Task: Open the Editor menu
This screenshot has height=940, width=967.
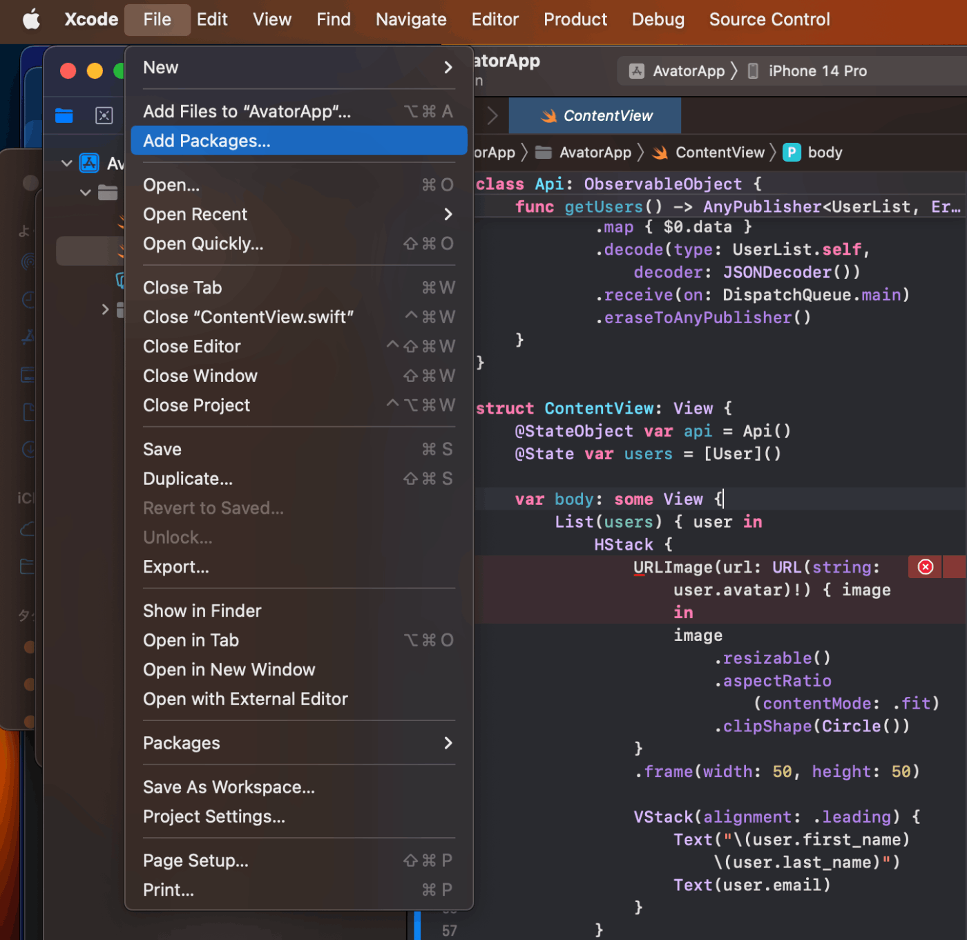Action: pos(495,19)
